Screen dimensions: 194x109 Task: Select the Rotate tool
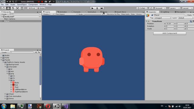pyautogui.click(x=13, y=8)
